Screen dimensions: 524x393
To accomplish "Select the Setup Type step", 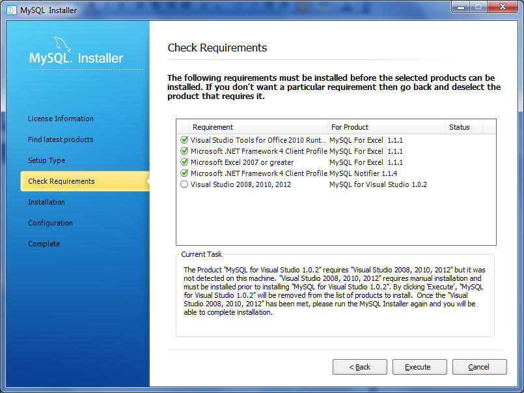I will [x=46, y=160].
